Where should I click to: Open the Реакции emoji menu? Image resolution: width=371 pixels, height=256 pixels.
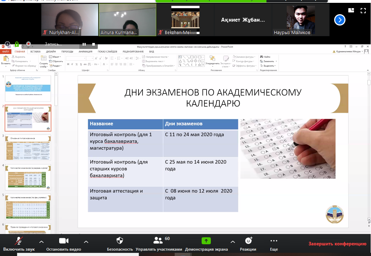click(x=248, y=241)
